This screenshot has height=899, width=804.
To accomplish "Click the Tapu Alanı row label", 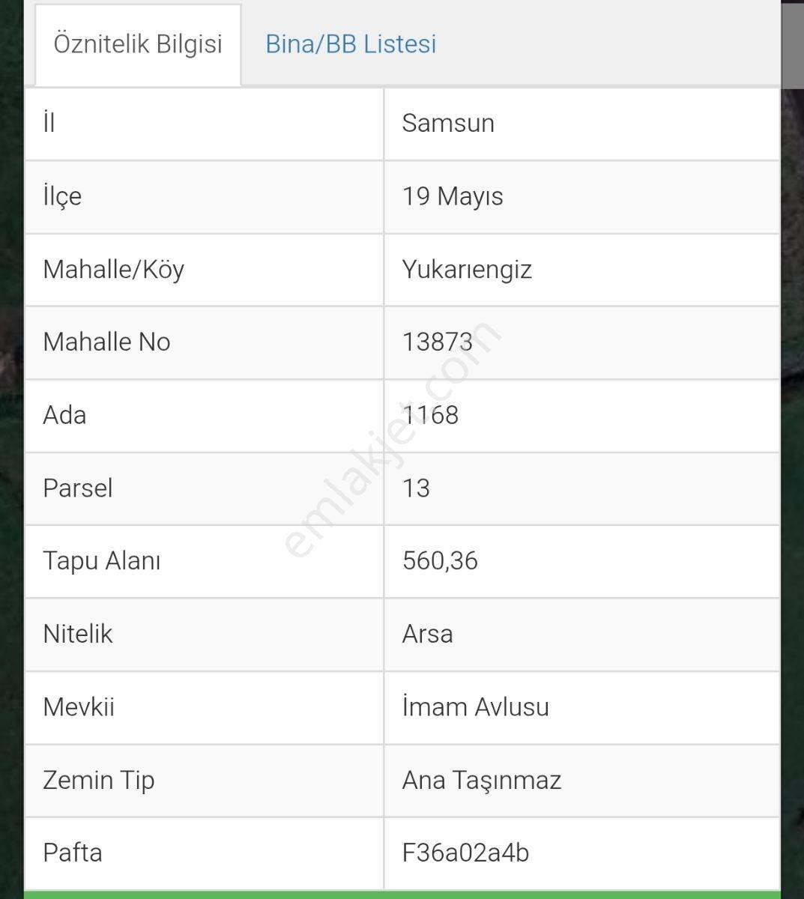I will [102, 560].
